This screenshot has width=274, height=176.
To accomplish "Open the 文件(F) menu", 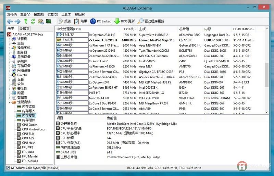I will click(12, 14).
